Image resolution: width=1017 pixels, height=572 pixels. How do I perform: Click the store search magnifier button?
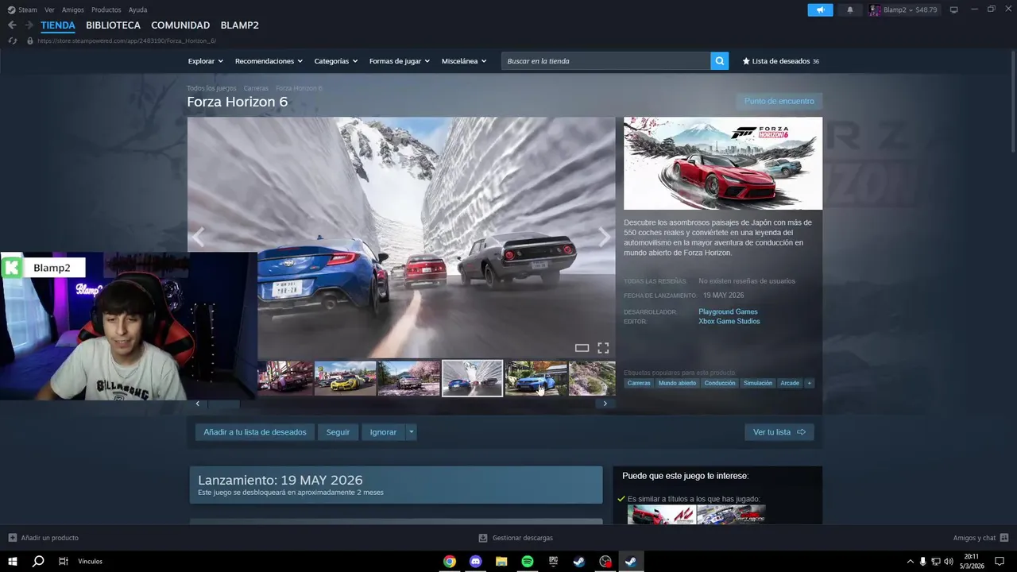tap(719, 61)
